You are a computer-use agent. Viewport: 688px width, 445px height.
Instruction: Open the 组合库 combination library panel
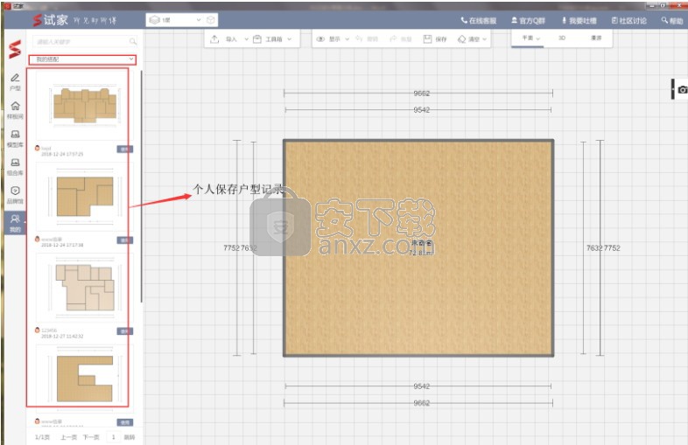(x=15, y=167)
